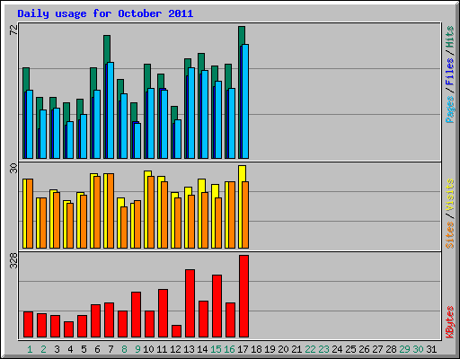Click the red KBytes bar for day 4
This screenshot has width=460, height=359.
point(68,329)
